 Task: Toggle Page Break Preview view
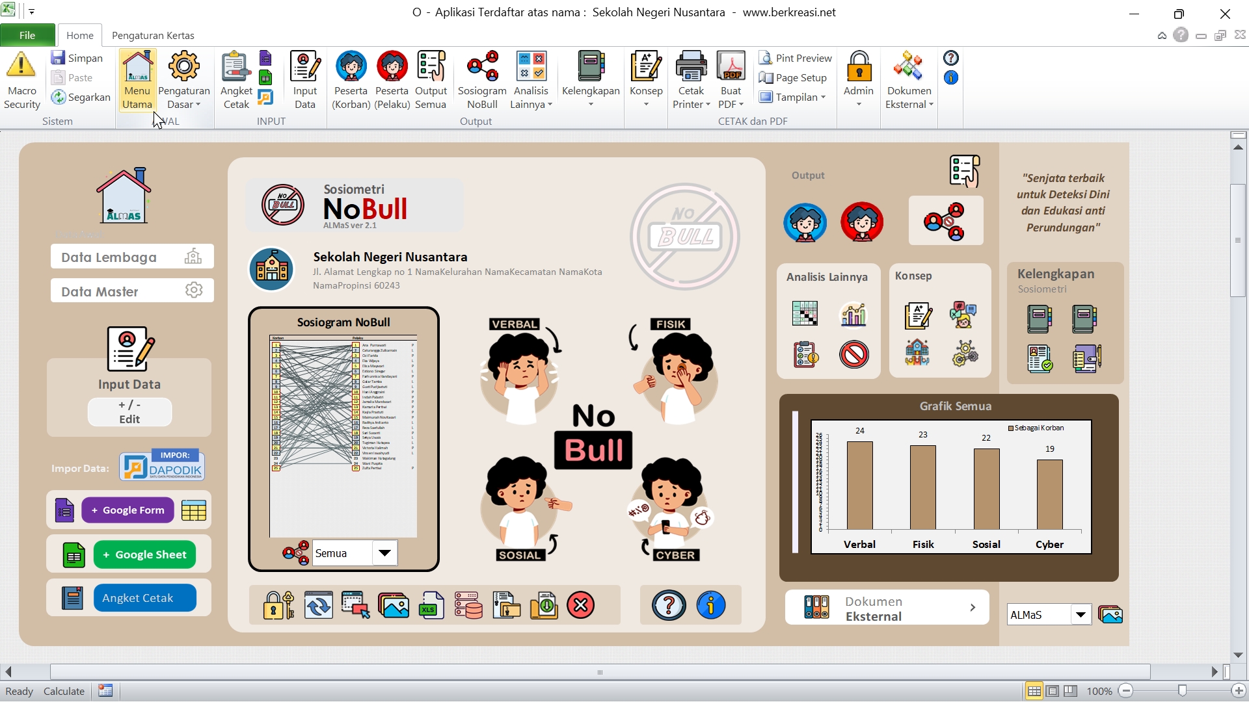[1070, 691]
